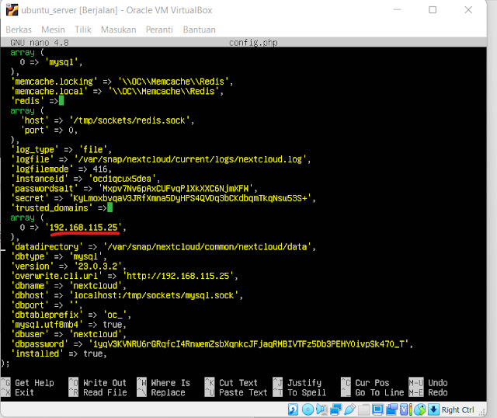The width and height of the screenshot is (497, 418).
Task: Click the nano 'To Spell' shortcut label
Action: pos(307,392)
